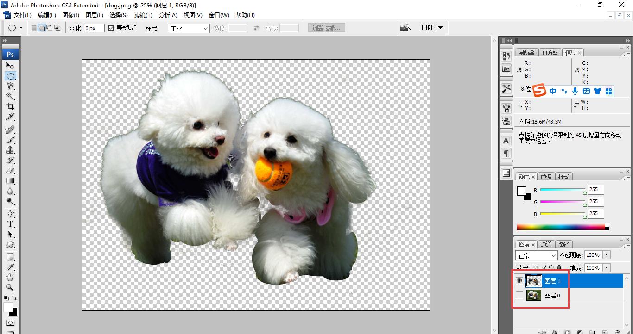Switch to the 通道 tab
The height and width of the screenshot is (334, 633).
coord(546,244)
